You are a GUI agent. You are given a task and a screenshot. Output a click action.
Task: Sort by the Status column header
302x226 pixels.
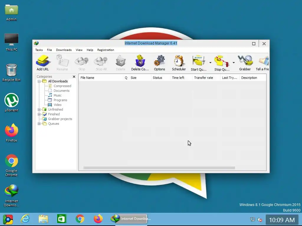click(161, 78)
